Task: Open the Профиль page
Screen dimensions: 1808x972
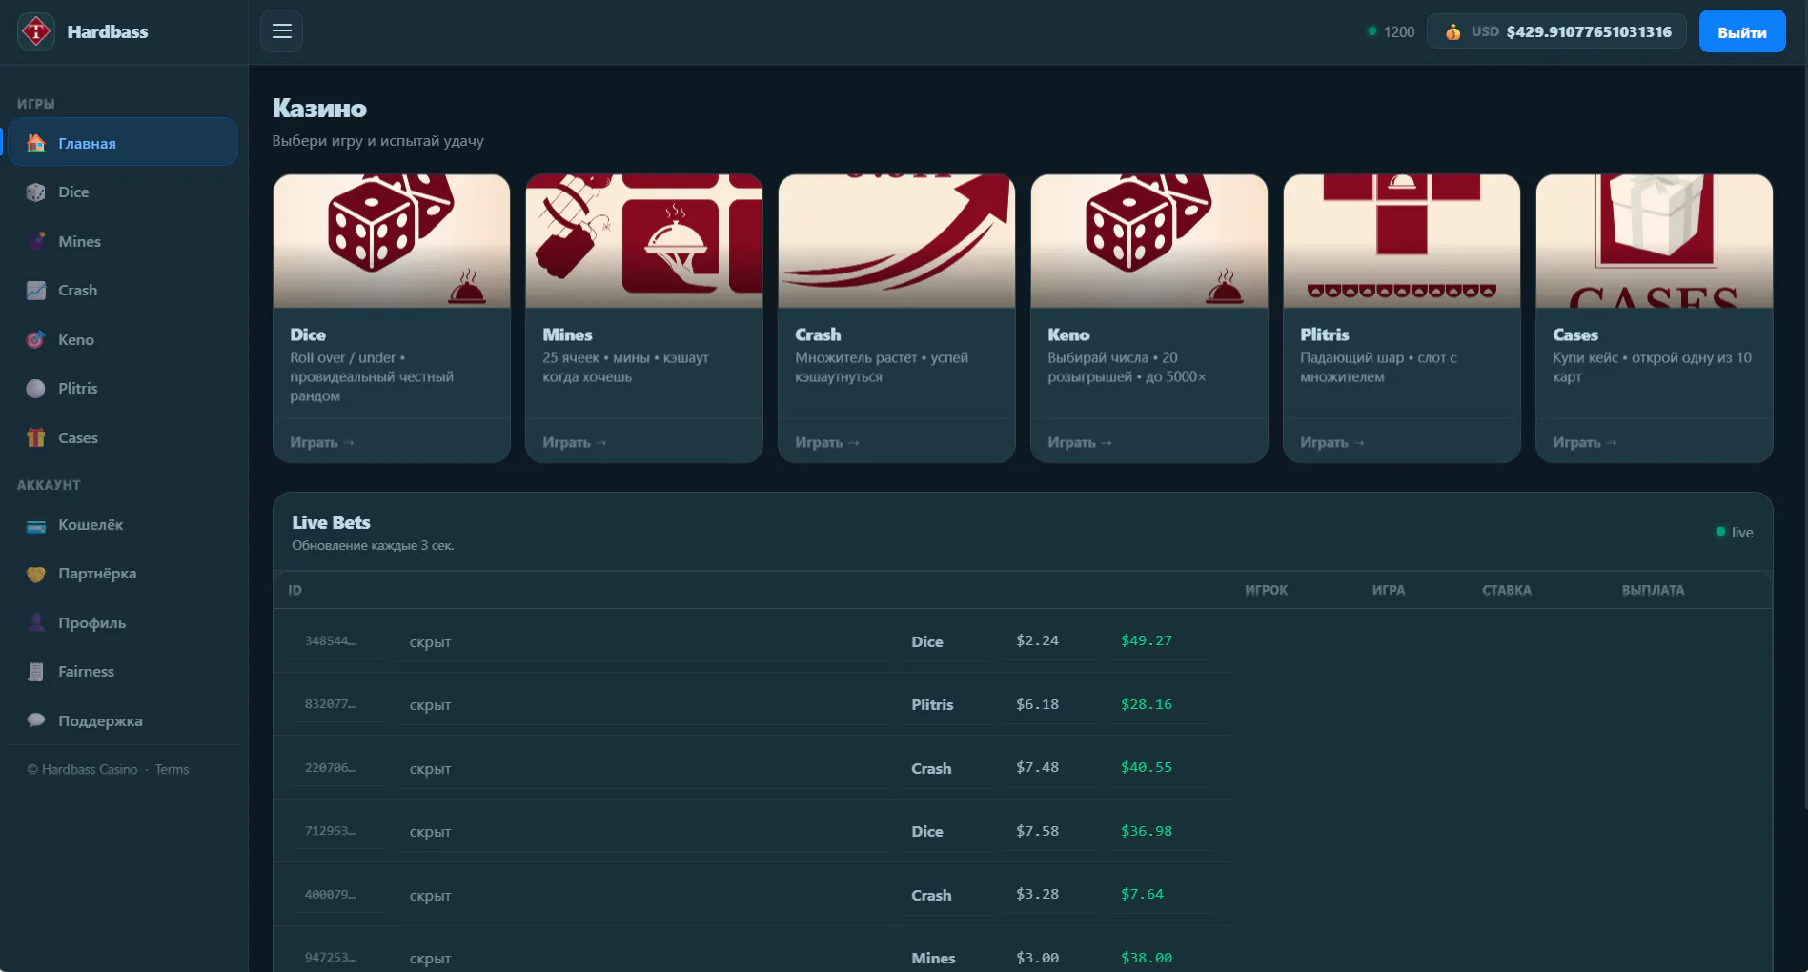Action: [x=123, y=623]
